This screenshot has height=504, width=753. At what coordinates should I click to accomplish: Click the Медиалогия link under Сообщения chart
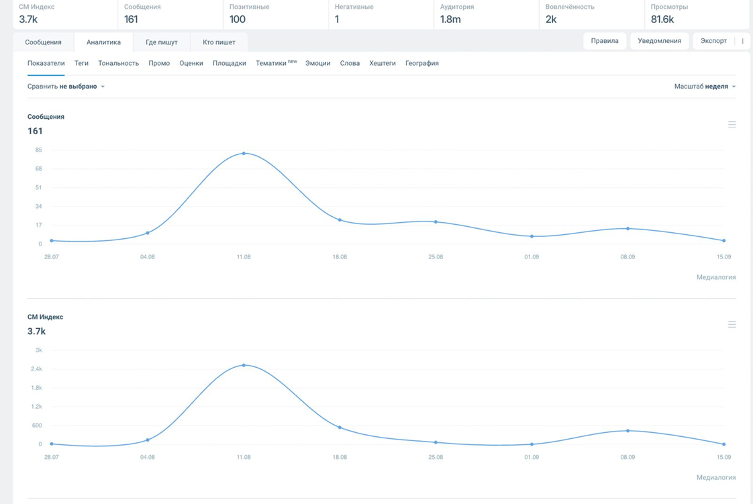click(715, 277)
